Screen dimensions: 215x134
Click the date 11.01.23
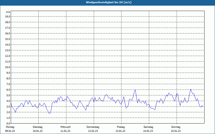click(65, 131)
